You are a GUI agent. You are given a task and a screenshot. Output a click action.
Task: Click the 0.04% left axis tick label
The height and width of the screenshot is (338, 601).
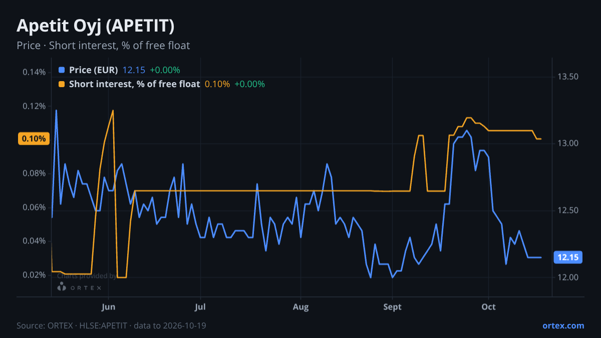[x=34, y=241]
